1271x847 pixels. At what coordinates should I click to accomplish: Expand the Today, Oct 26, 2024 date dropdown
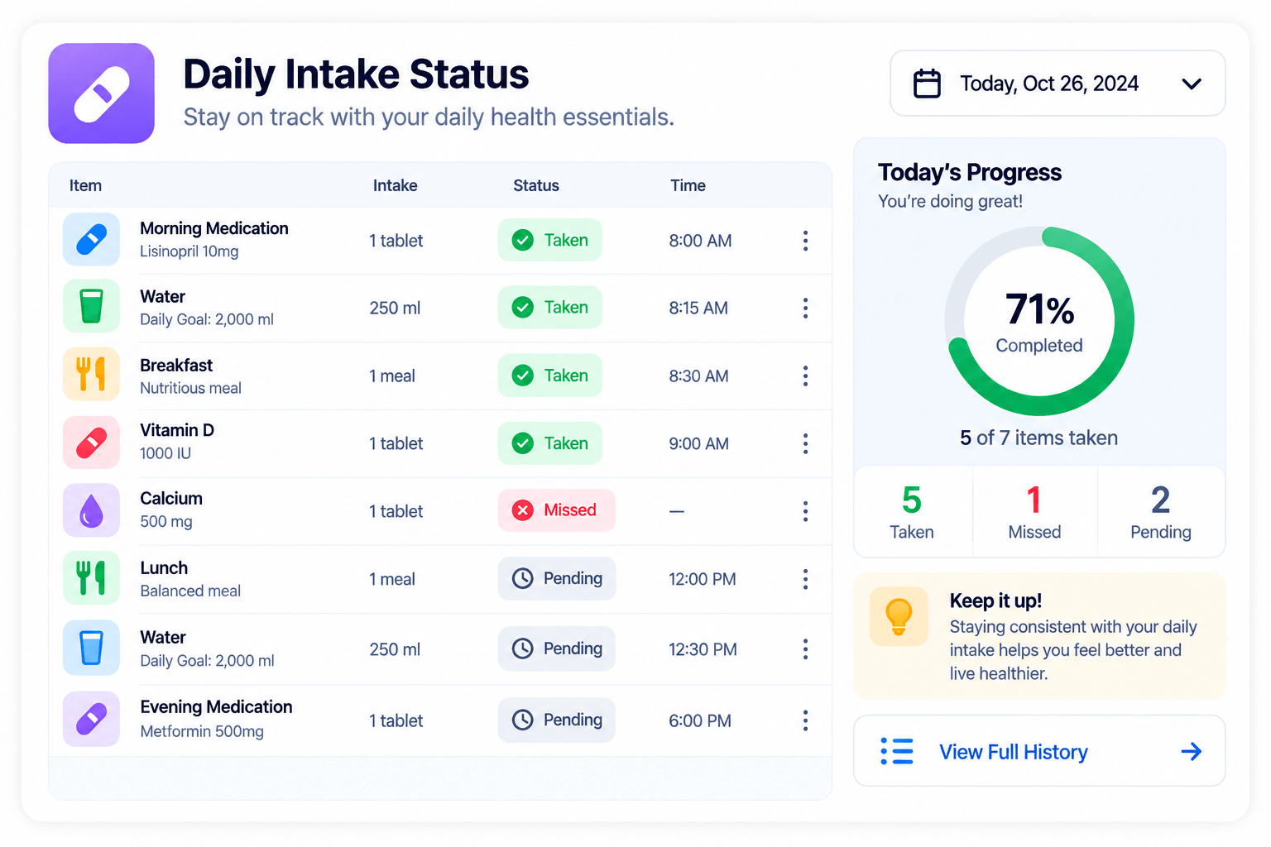[1058, 84]
